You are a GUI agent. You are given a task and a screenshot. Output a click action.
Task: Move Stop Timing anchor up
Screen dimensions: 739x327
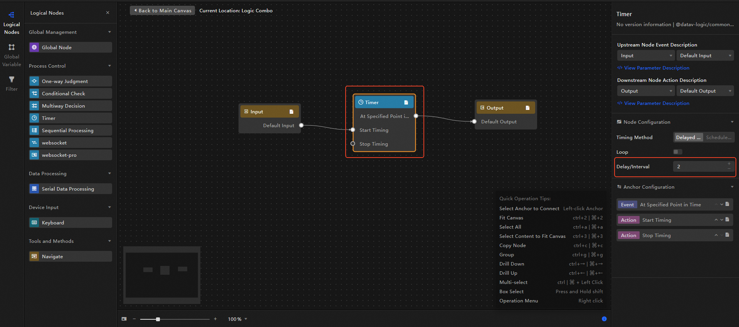(716, 235)
